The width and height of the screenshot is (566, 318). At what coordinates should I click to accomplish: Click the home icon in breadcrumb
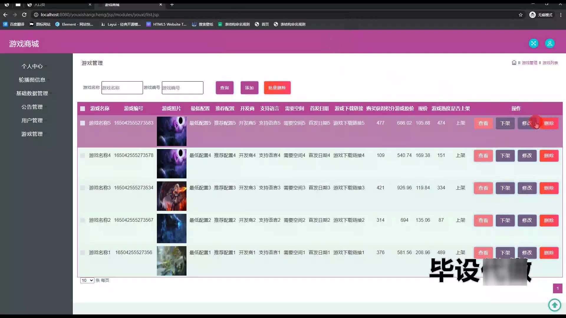coord(514,63)
